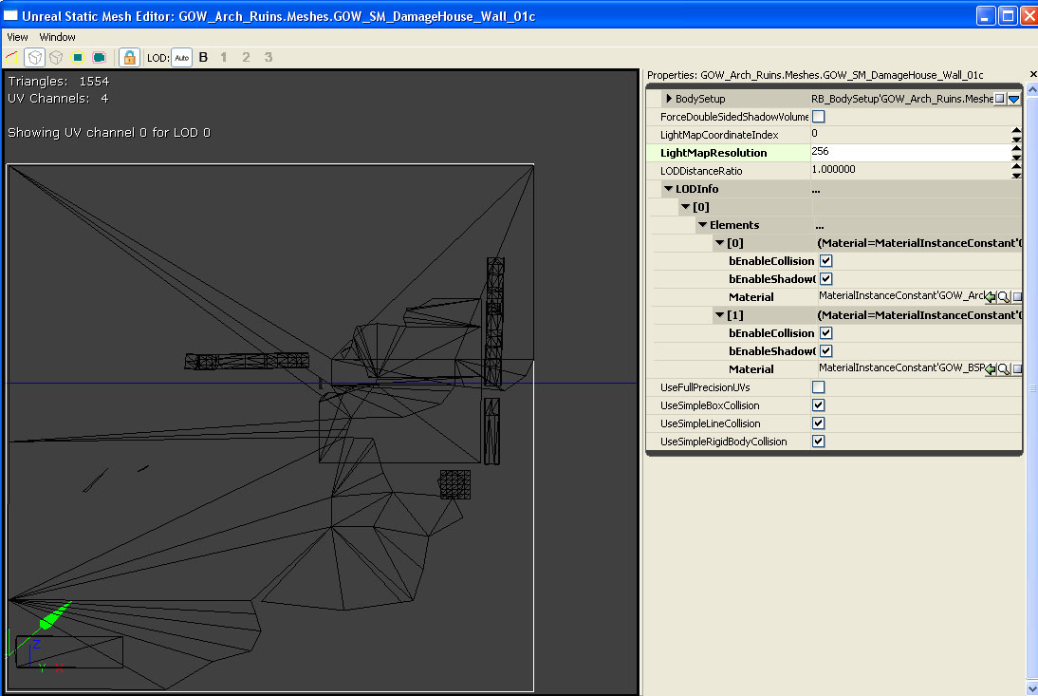Use selected material arrow for element 0

pyautogui.click(x=990, y=297)
